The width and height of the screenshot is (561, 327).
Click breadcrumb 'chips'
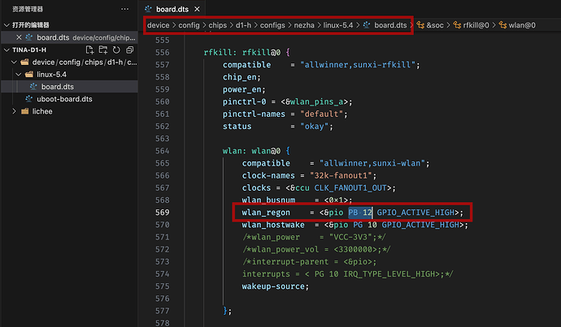218,25
